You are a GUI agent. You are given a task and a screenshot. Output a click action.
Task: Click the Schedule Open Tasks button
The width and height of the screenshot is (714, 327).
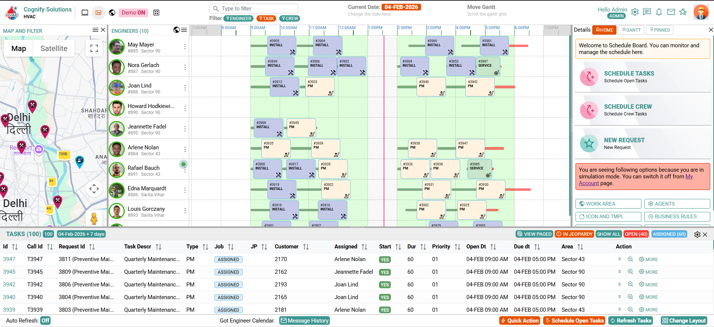coord(574,321)
